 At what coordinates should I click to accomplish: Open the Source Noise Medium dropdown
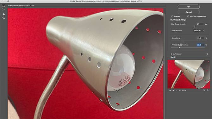[198, 31]
